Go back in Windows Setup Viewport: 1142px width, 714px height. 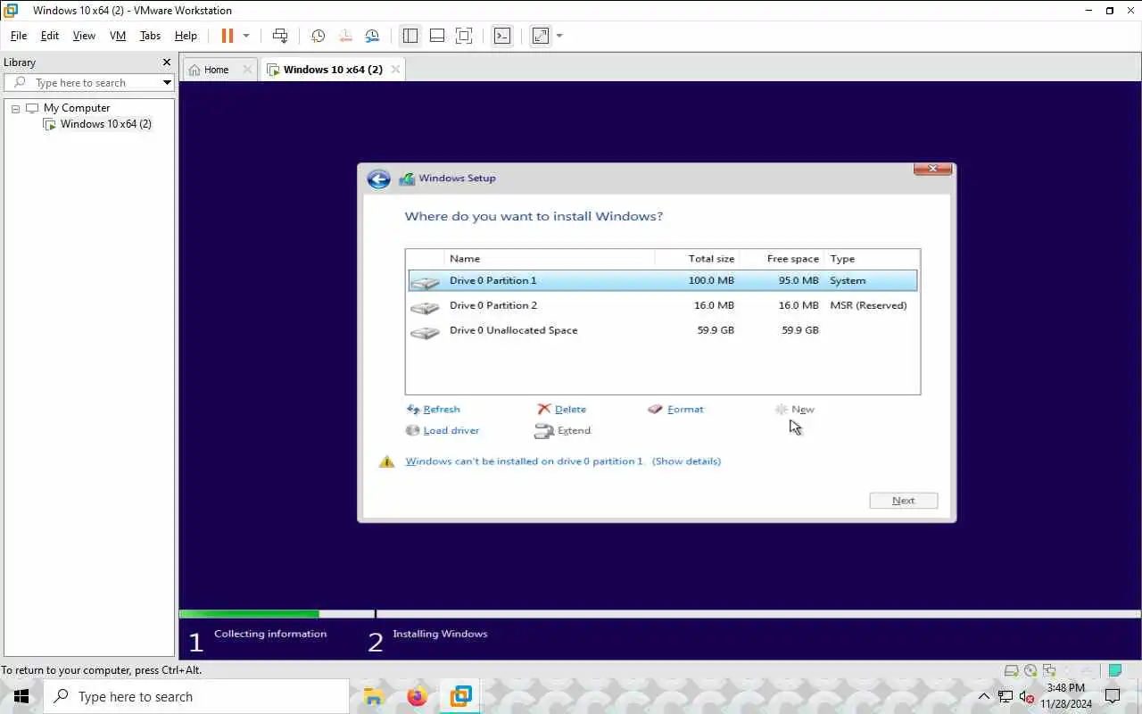pos(378,179)
